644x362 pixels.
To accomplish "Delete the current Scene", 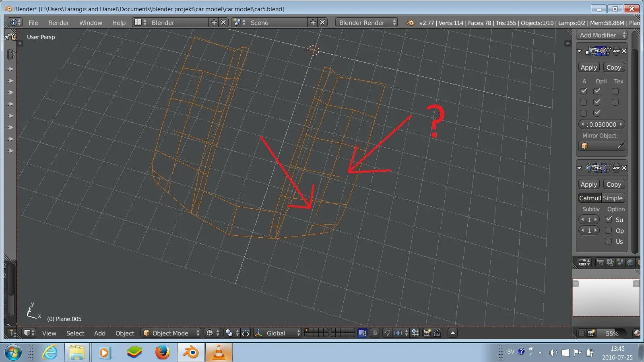I will point(322,23).
